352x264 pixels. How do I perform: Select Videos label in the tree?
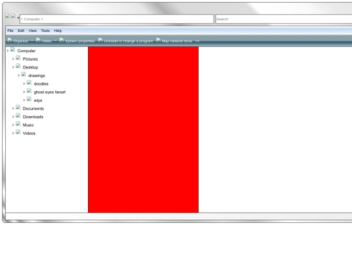29,134
